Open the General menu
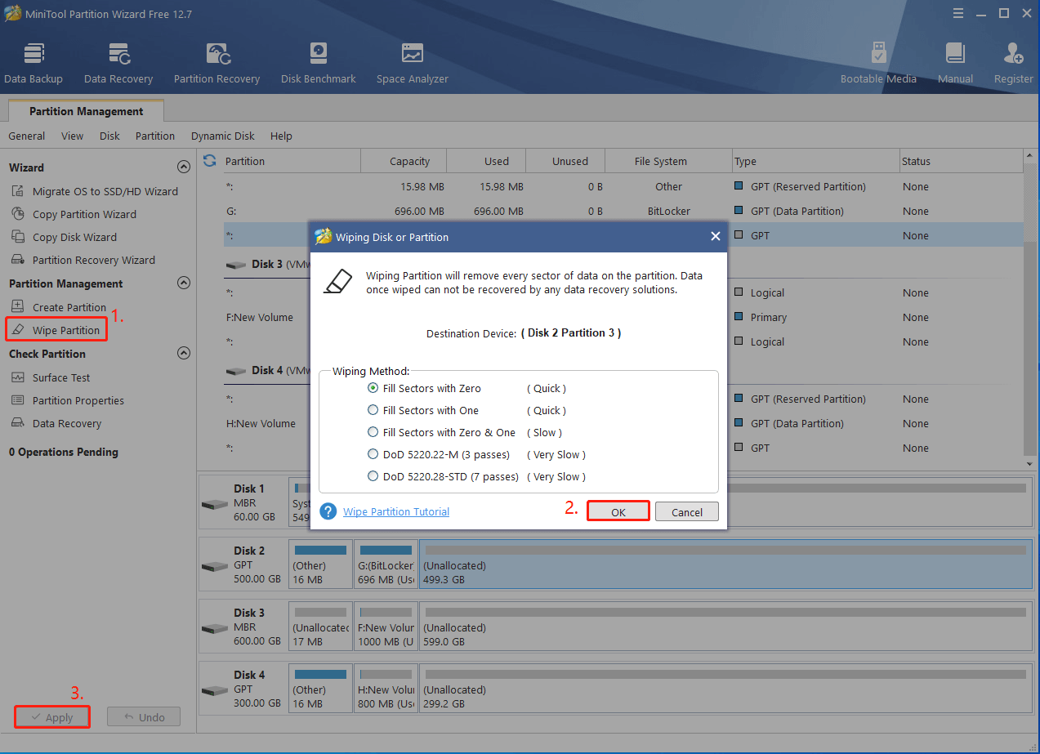1040x754 pixels. pos(27,136)
